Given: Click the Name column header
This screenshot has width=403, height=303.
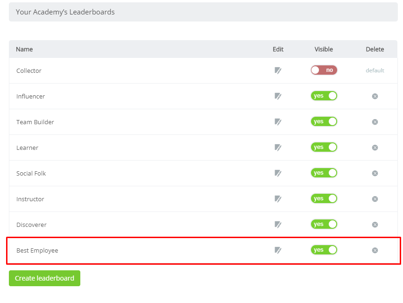Looking at the screenshot, I should (x=24, y=49).
